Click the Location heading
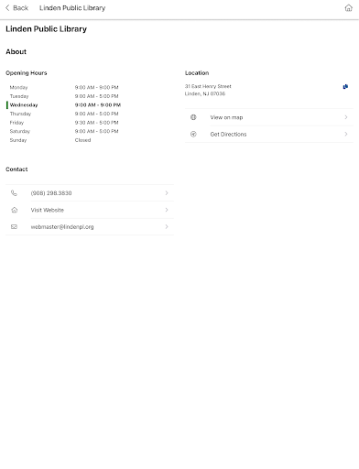Image resolution: width=359 pixels, height=469 pixels. click(x=197, y=73)
